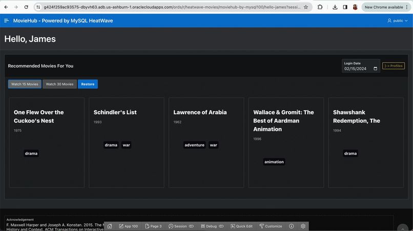Click the Profiles button

(x=394, y=66)
